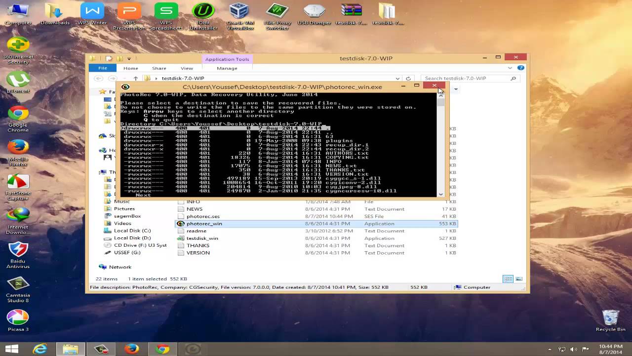Switch to File Explorer on taskbar
632x356 pixels.
70,349
